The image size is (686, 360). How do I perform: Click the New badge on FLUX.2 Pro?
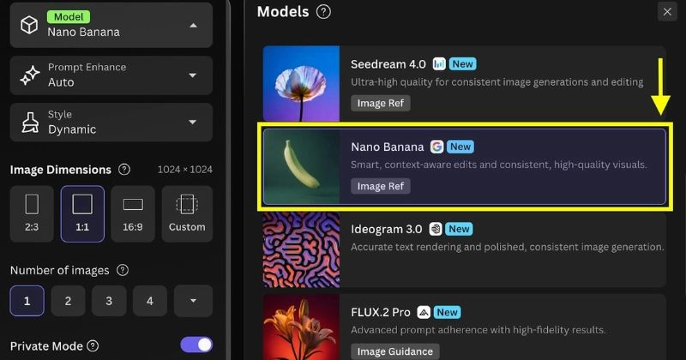pos(447,312)
